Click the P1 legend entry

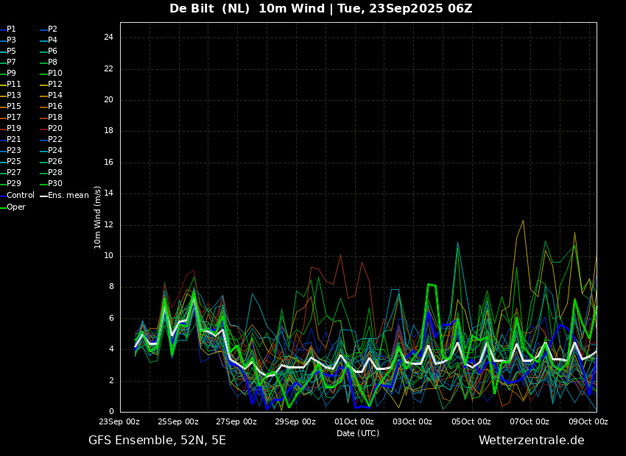[11, 29]
